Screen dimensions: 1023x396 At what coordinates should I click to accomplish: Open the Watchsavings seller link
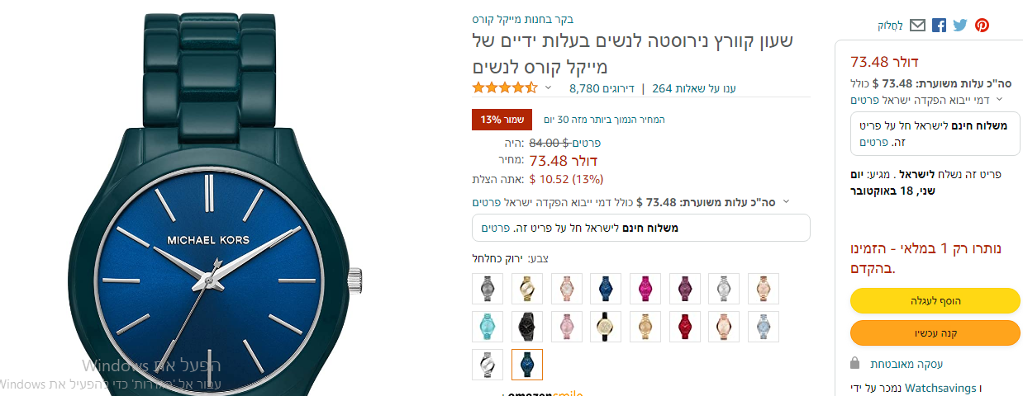(940, 387)
